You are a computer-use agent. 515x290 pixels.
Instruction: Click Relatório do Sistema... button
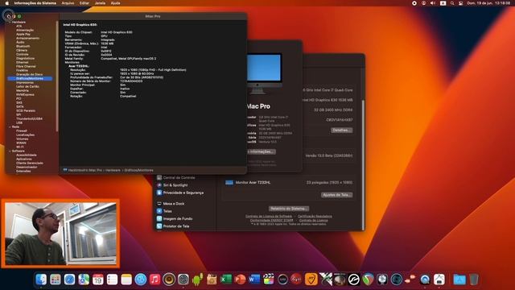click(x=289, y=209)
